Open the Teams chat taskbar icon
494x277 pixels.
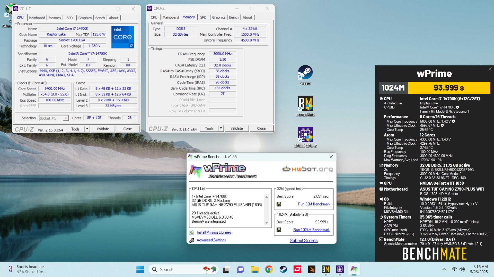click(240, 269)
